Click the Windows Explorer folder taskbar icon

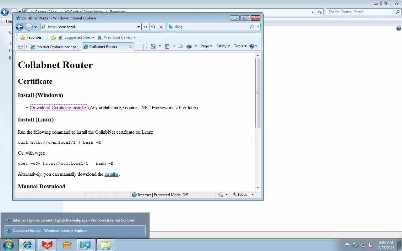pos(106,245)
